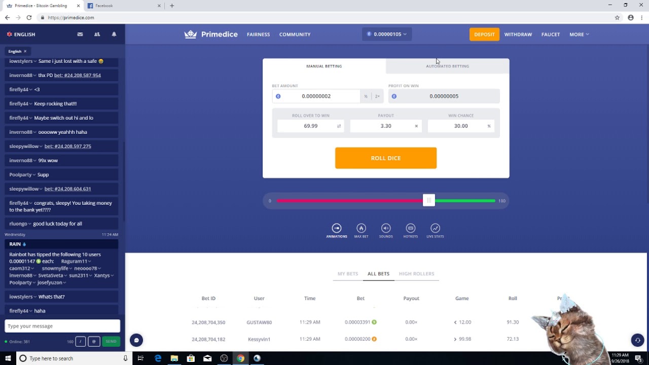Image resolution: width=649 pixels, height=365 pixels.
Task: Click the Deposit button
Action: click(484, 34)
